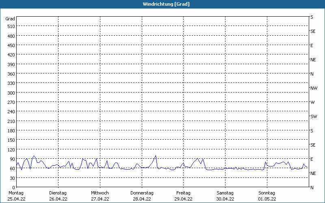The height and width of the screenshot is (203, 325).
Task: Click the Grad axis unit label
Action: click(10, 19)
